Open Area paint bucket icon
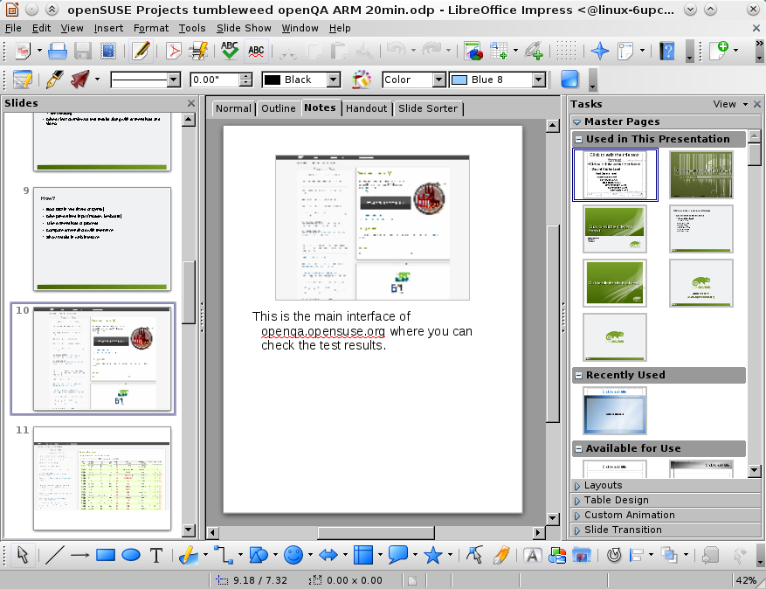 (362, 80)
